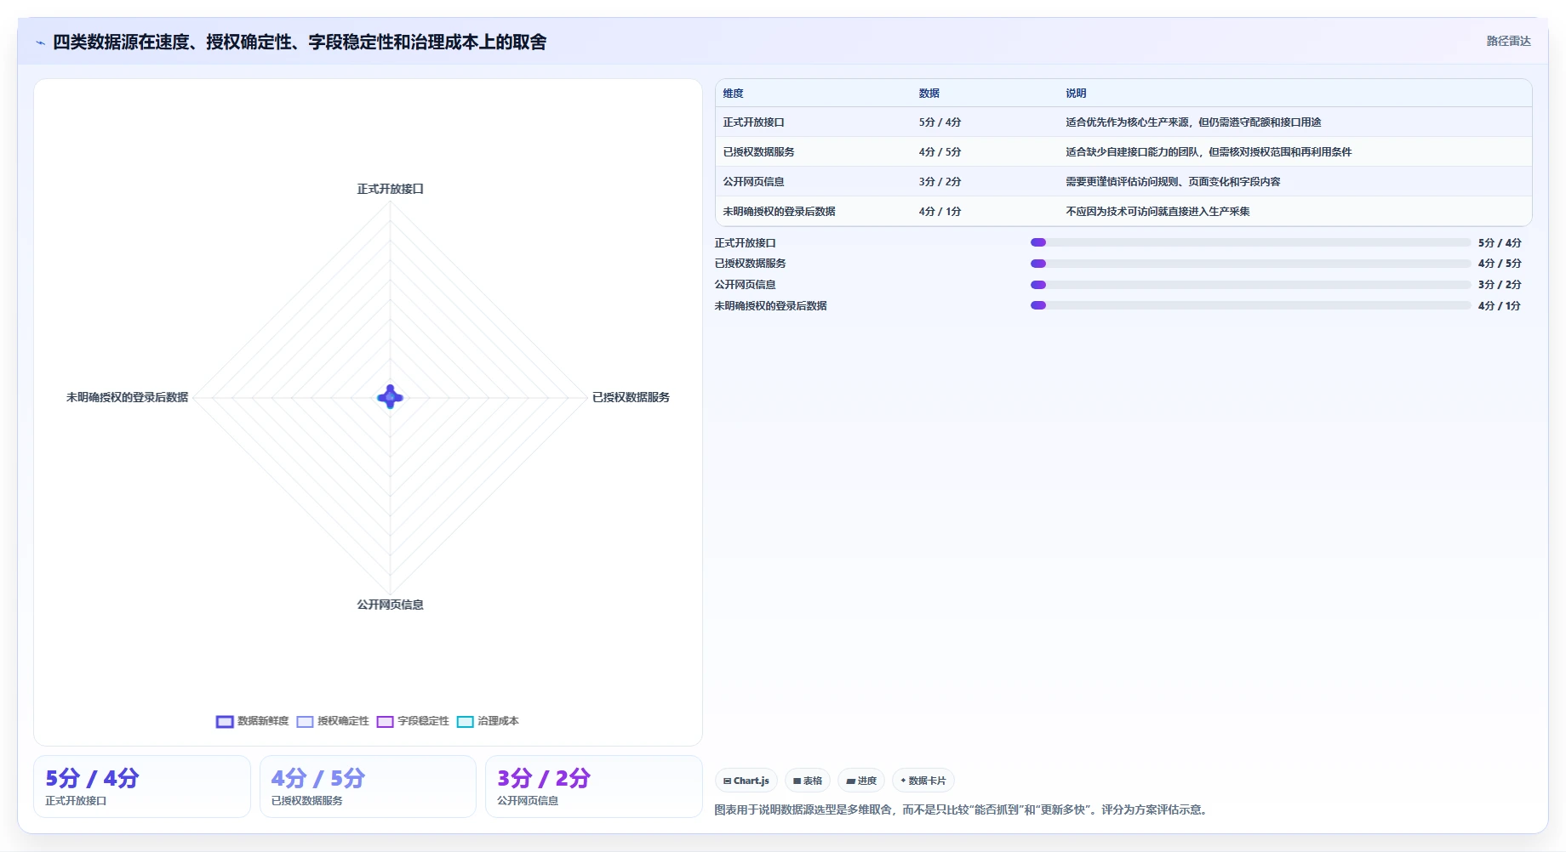Toggle the 治理成本 legend swatch
This screenshot has width=1566, height=852.
465,721
